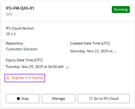Viewport: 135px width, 109px height.
Task: Click the Expires in 9 hour(s) warning
Action: 25,78
